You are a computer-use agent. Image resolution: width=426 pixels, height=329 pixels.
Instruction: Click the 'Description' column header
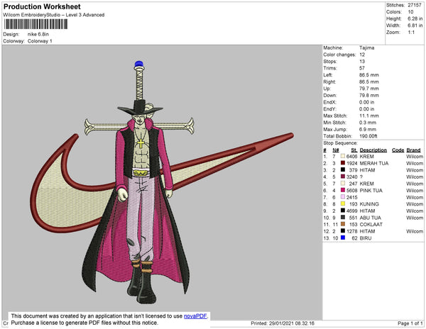373,150
